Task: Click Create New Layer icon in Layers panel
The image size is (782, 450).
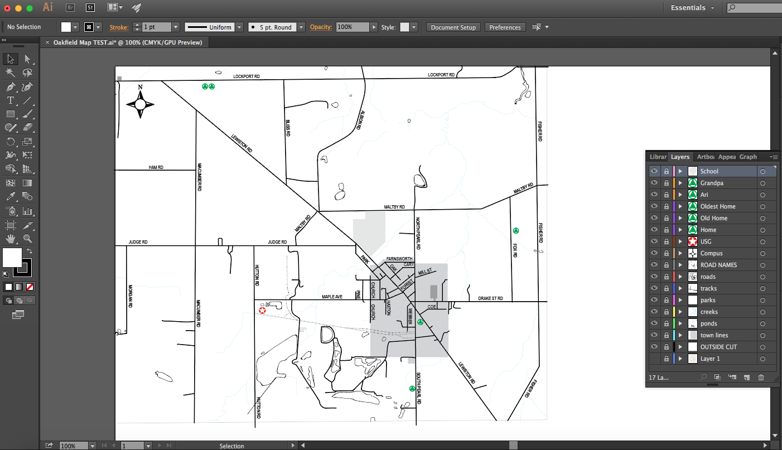Action: point(746,378)
